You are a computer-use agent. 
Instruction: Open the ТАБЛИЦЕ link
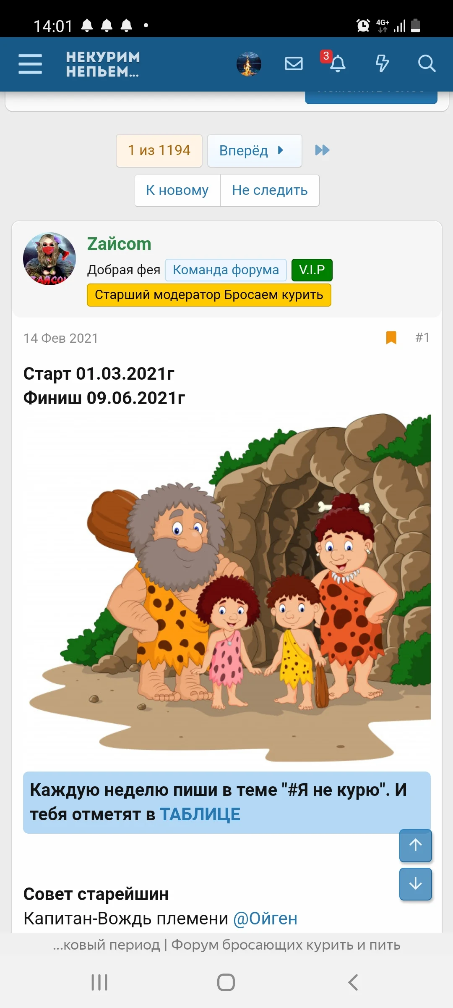(x=200, y=814)
